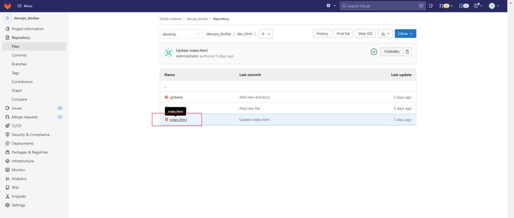Expand the develop branch selector
This screenshot has height=218, width=514.
pos(181,34)
